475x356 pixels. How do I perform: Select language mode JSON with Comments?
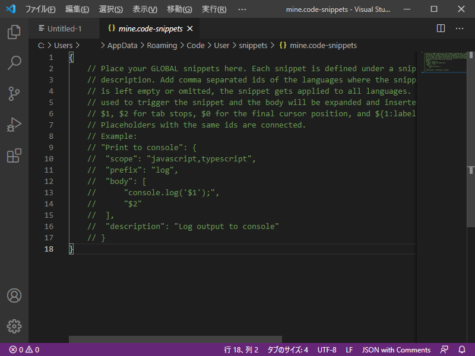click(396, 349)
